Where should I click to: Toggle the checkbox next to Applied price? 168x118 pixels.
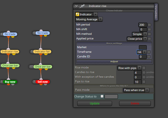tap(149, 39)
